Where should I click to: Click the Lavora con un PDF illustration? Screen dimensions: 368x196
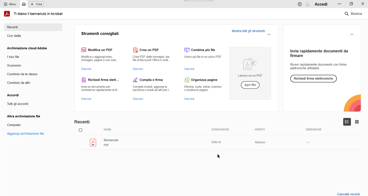250,64
